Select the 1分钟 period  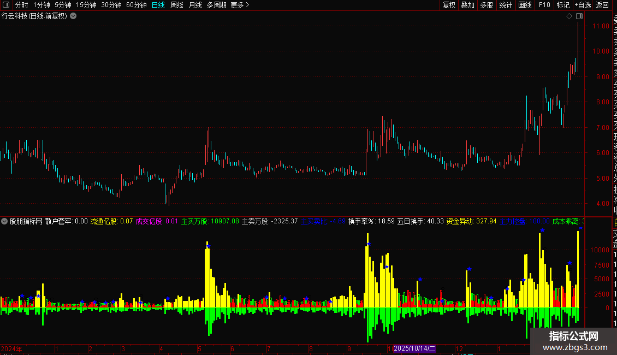click(41, 5)
